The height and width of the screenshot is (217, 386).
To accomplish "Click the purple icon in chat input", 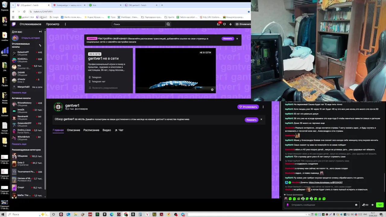I will coord(287,205).
